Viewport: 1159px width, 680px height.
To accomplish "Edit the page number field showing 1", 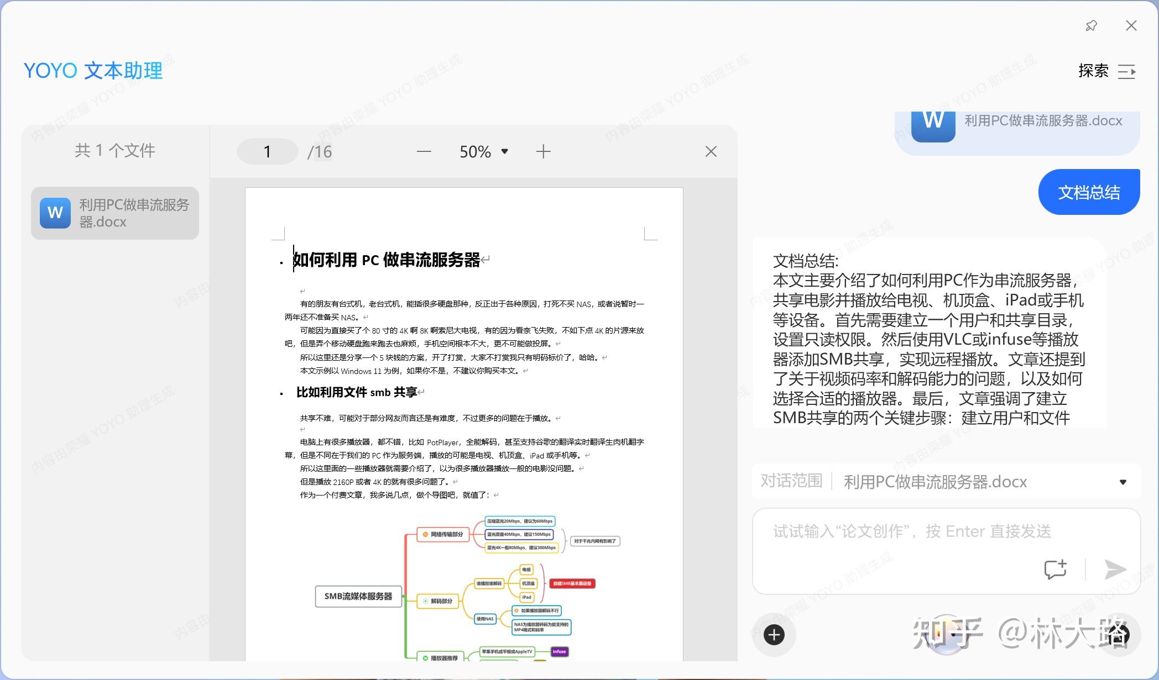I will [x=268, y=151].
